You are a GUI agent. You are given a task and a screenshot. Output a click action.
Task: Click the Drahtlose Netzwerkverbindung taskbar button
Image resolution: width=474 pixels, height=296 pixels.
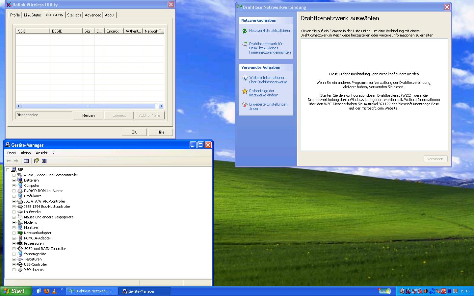pos(92,291)
